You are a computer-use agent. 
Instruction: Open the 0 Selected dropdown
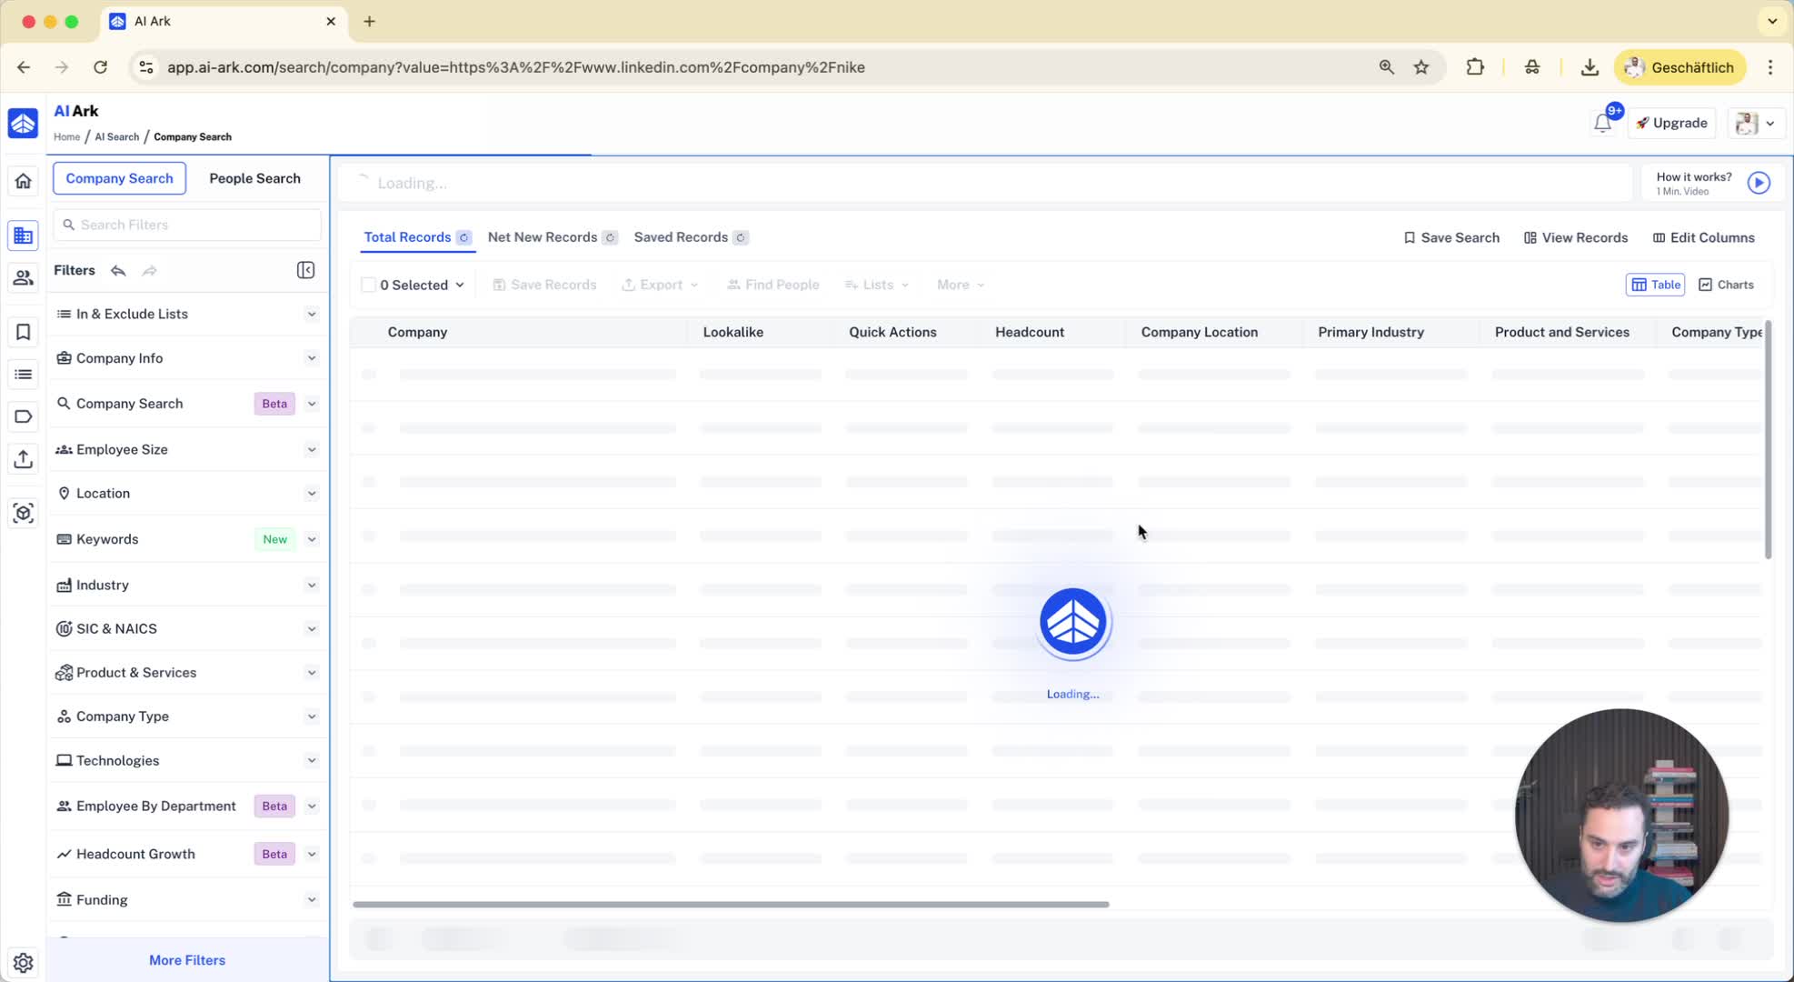423,285
